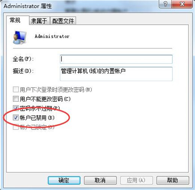This screenshot has height=190, width=195.
Task: Click the Administrator user account icon
Action: click(x=19, y=37)
